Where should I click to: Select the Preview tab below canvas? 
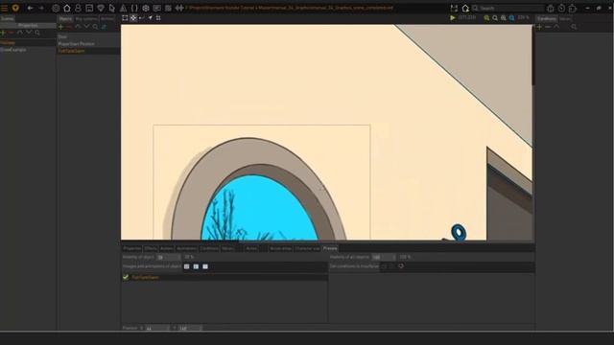click(x=330, y=248)
